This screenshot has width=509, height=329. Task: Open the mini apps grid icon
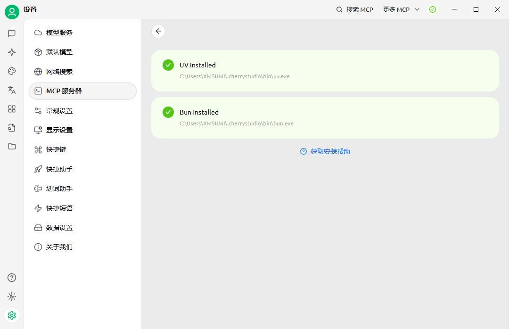click(x=12, y=109)
